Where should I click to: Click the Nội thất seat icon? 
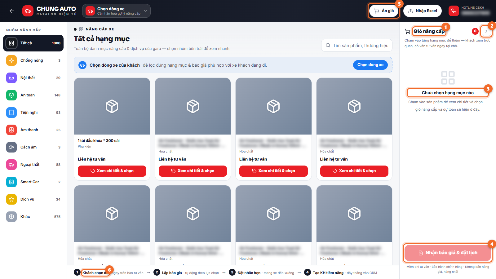pyautogui.click(x=11, y=78)
